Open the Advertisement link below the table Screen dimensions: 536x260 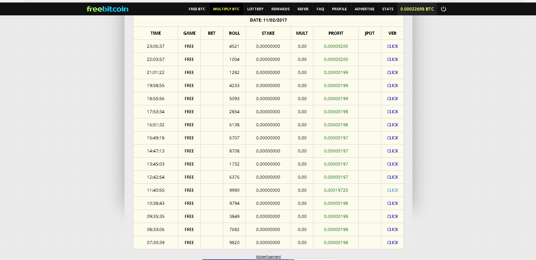click(268, 257)
